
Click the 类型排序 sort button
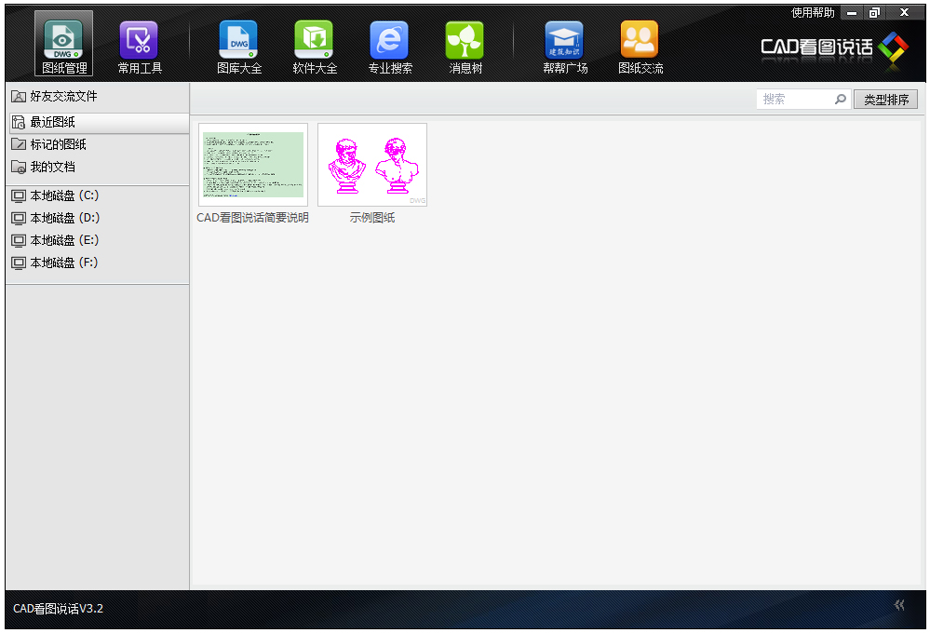tap(885, 99)
